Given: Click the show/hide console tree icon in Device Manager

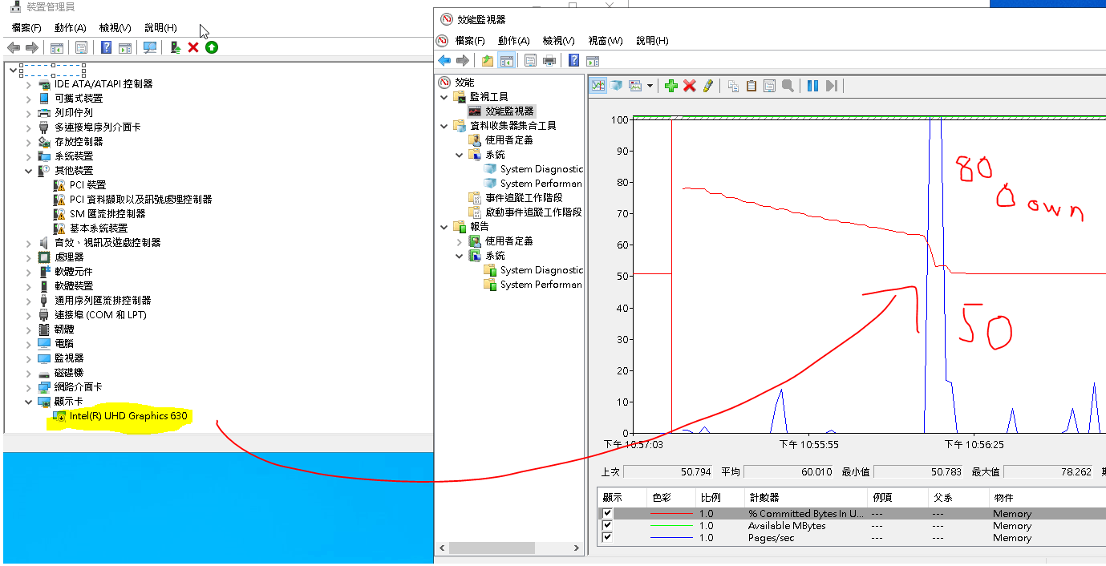Looking at the screenshot, I should click(x=57, y=47).
